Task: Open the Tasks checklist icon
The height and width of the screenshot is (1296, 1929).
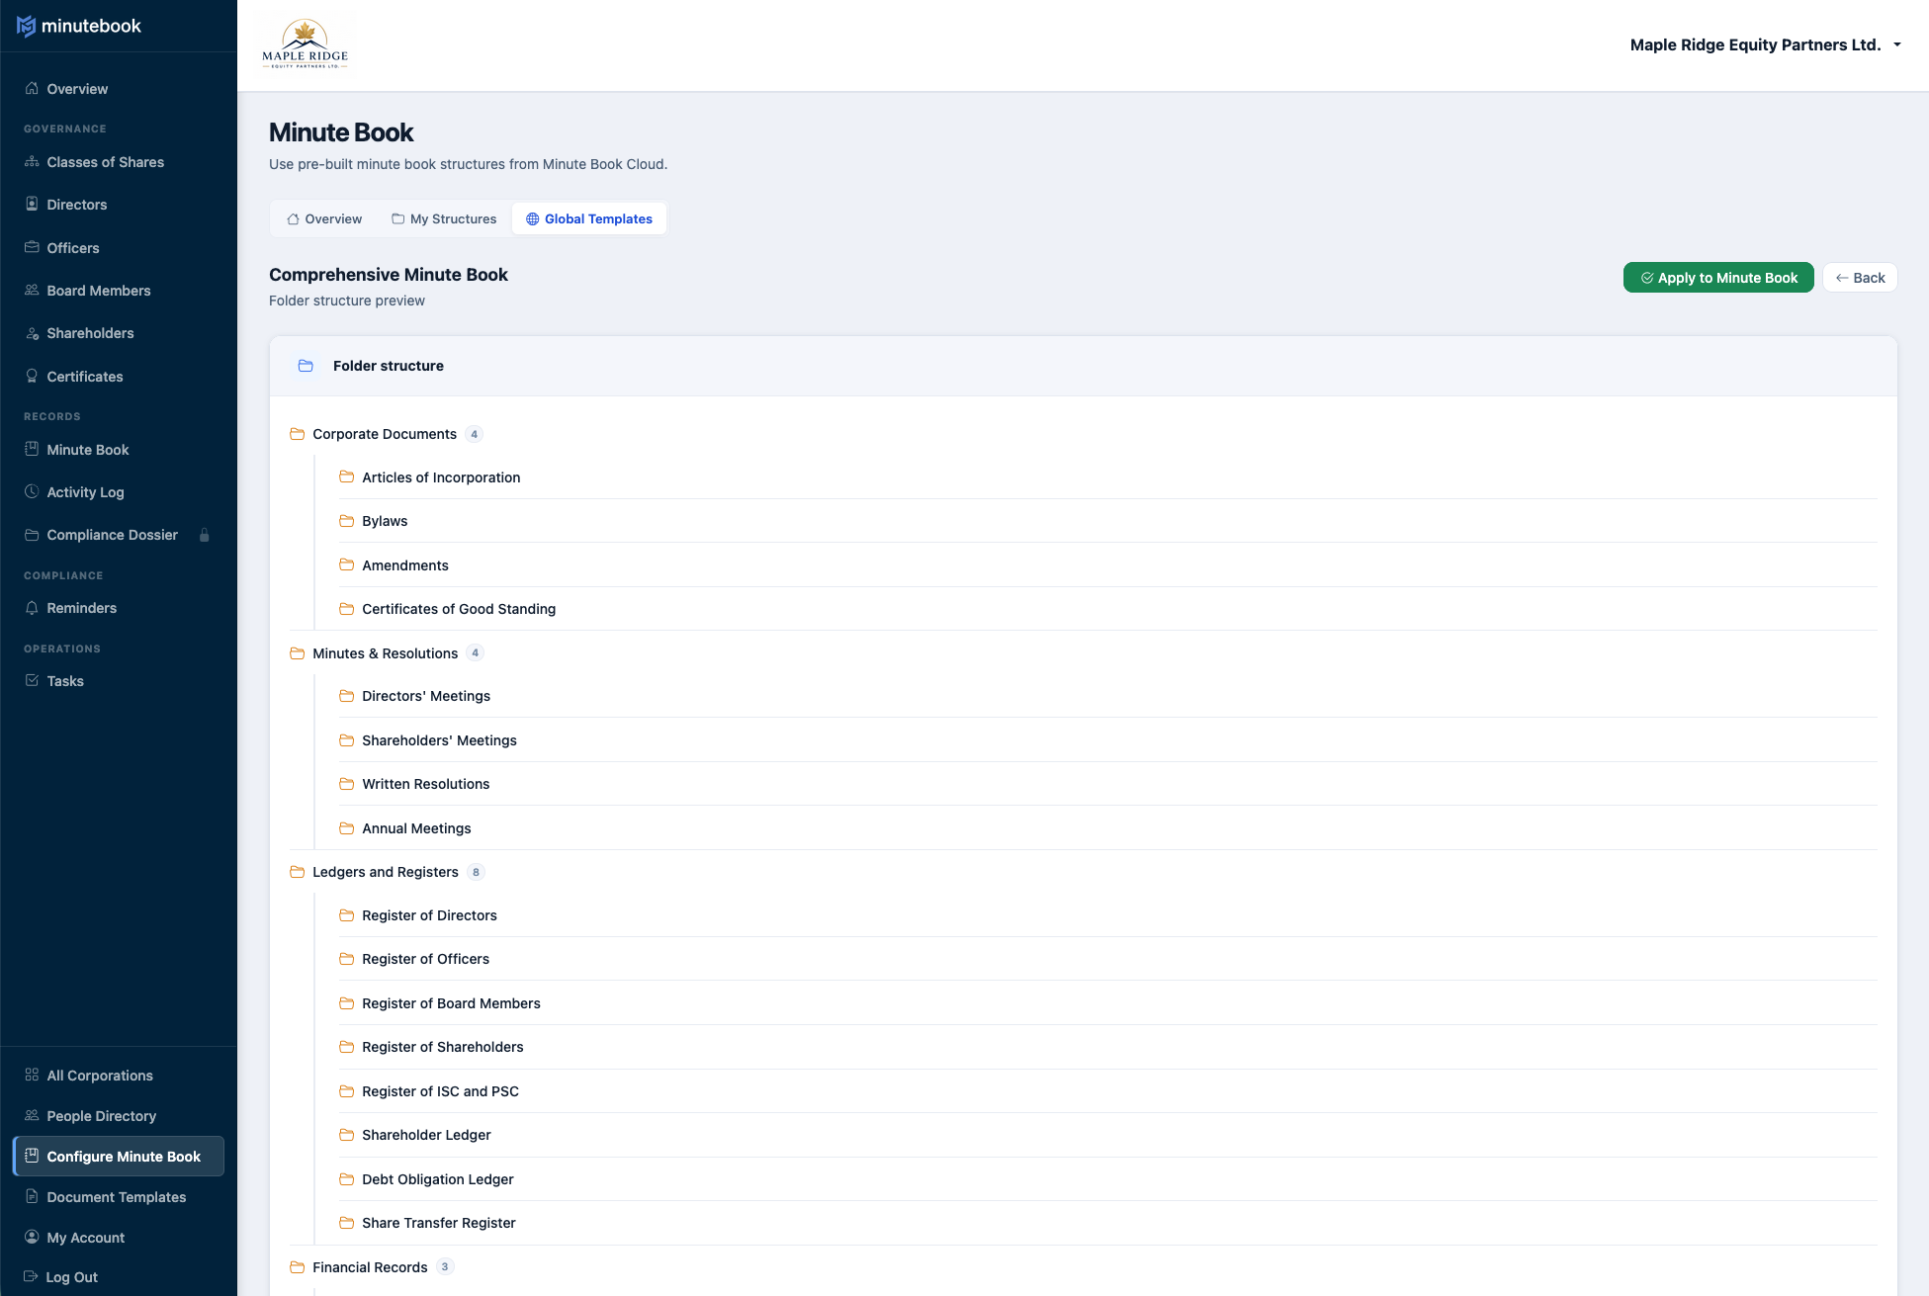Action: pyautogui.click(x=31, y=680)
